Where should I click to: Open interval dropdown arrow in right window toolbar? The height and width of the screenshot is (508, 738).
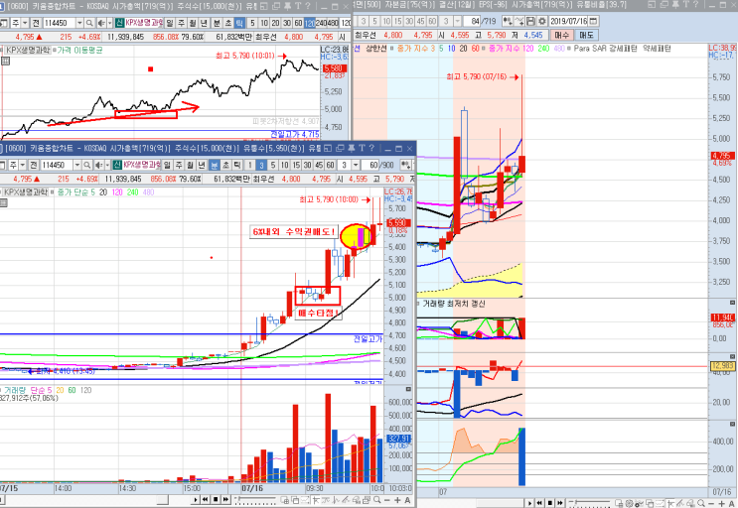point(458,22)
